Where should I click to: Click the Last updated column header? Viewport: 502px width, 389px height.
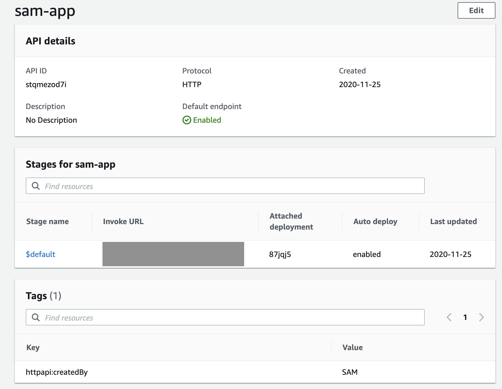click(x=453, y=221)
